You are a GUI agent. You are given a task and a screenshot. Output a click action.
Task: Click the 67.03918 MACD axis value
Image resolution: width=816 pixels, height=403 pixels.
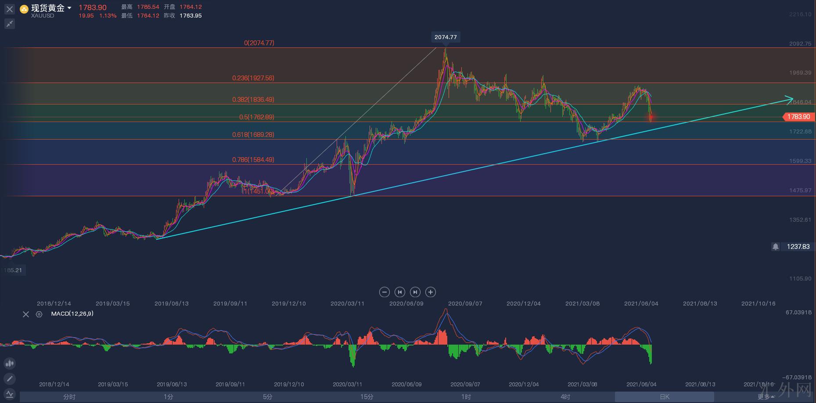pos(799,313)
